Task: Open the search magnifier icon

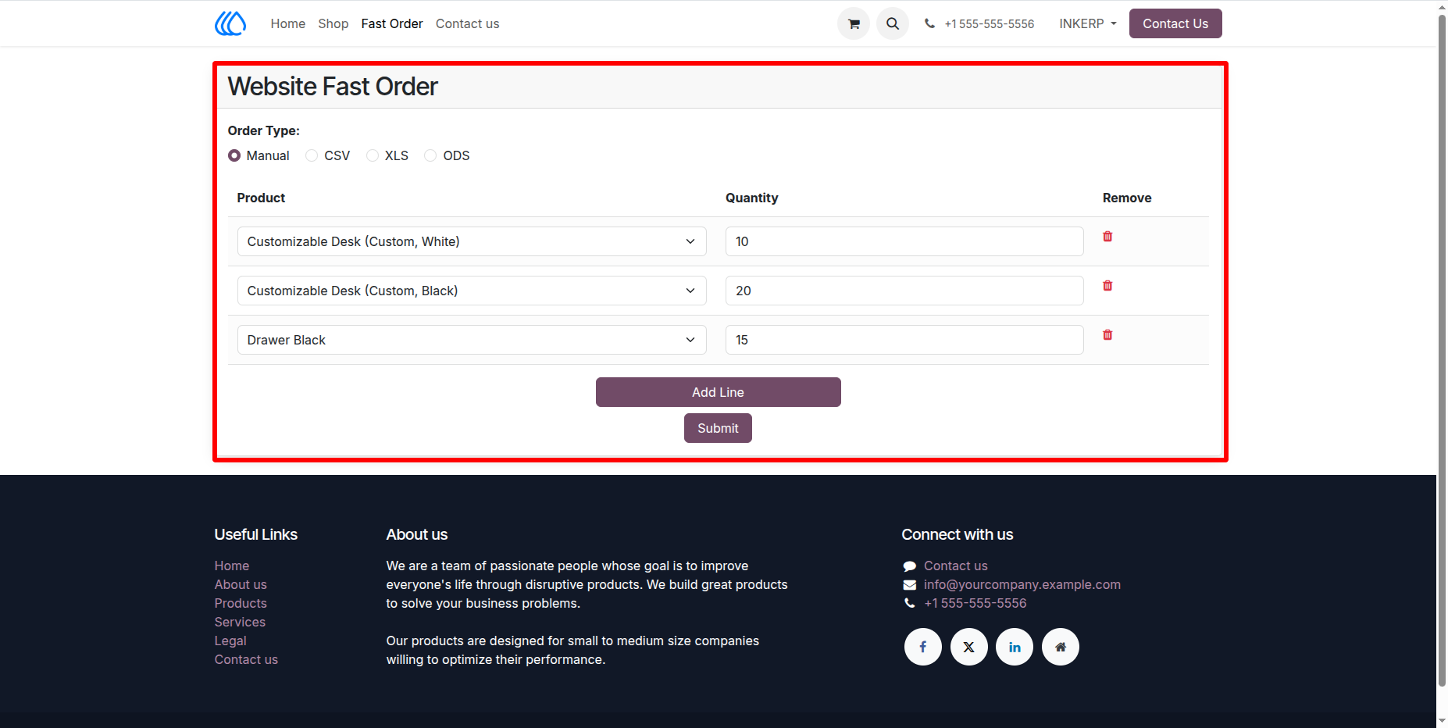Action: tap(893, 23)
